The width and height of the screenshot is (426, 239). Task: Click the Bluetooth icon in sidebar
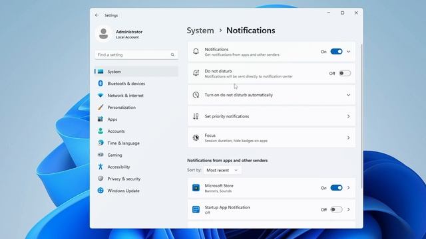(x=101, y=84)
